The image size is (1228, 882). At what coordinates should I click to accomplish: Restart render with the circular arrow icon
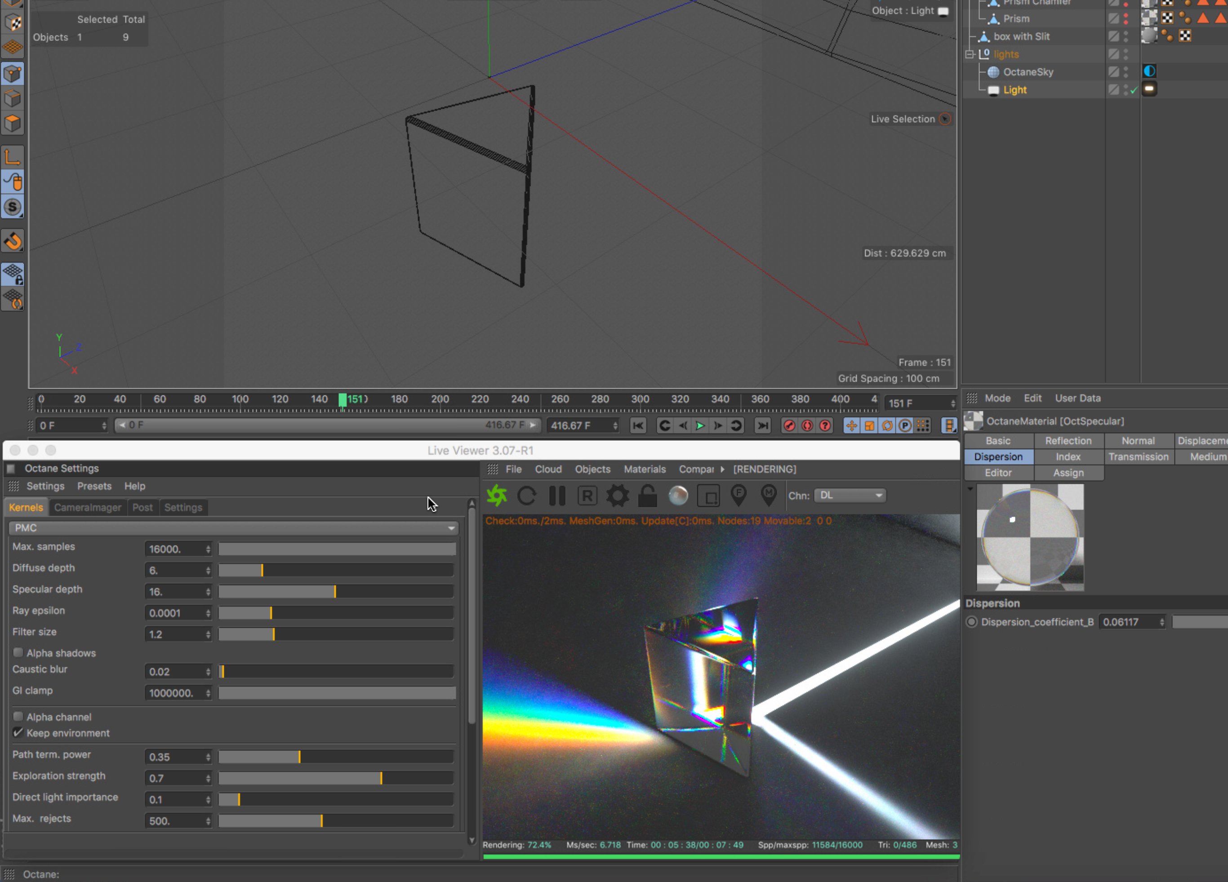coord(526,496)
